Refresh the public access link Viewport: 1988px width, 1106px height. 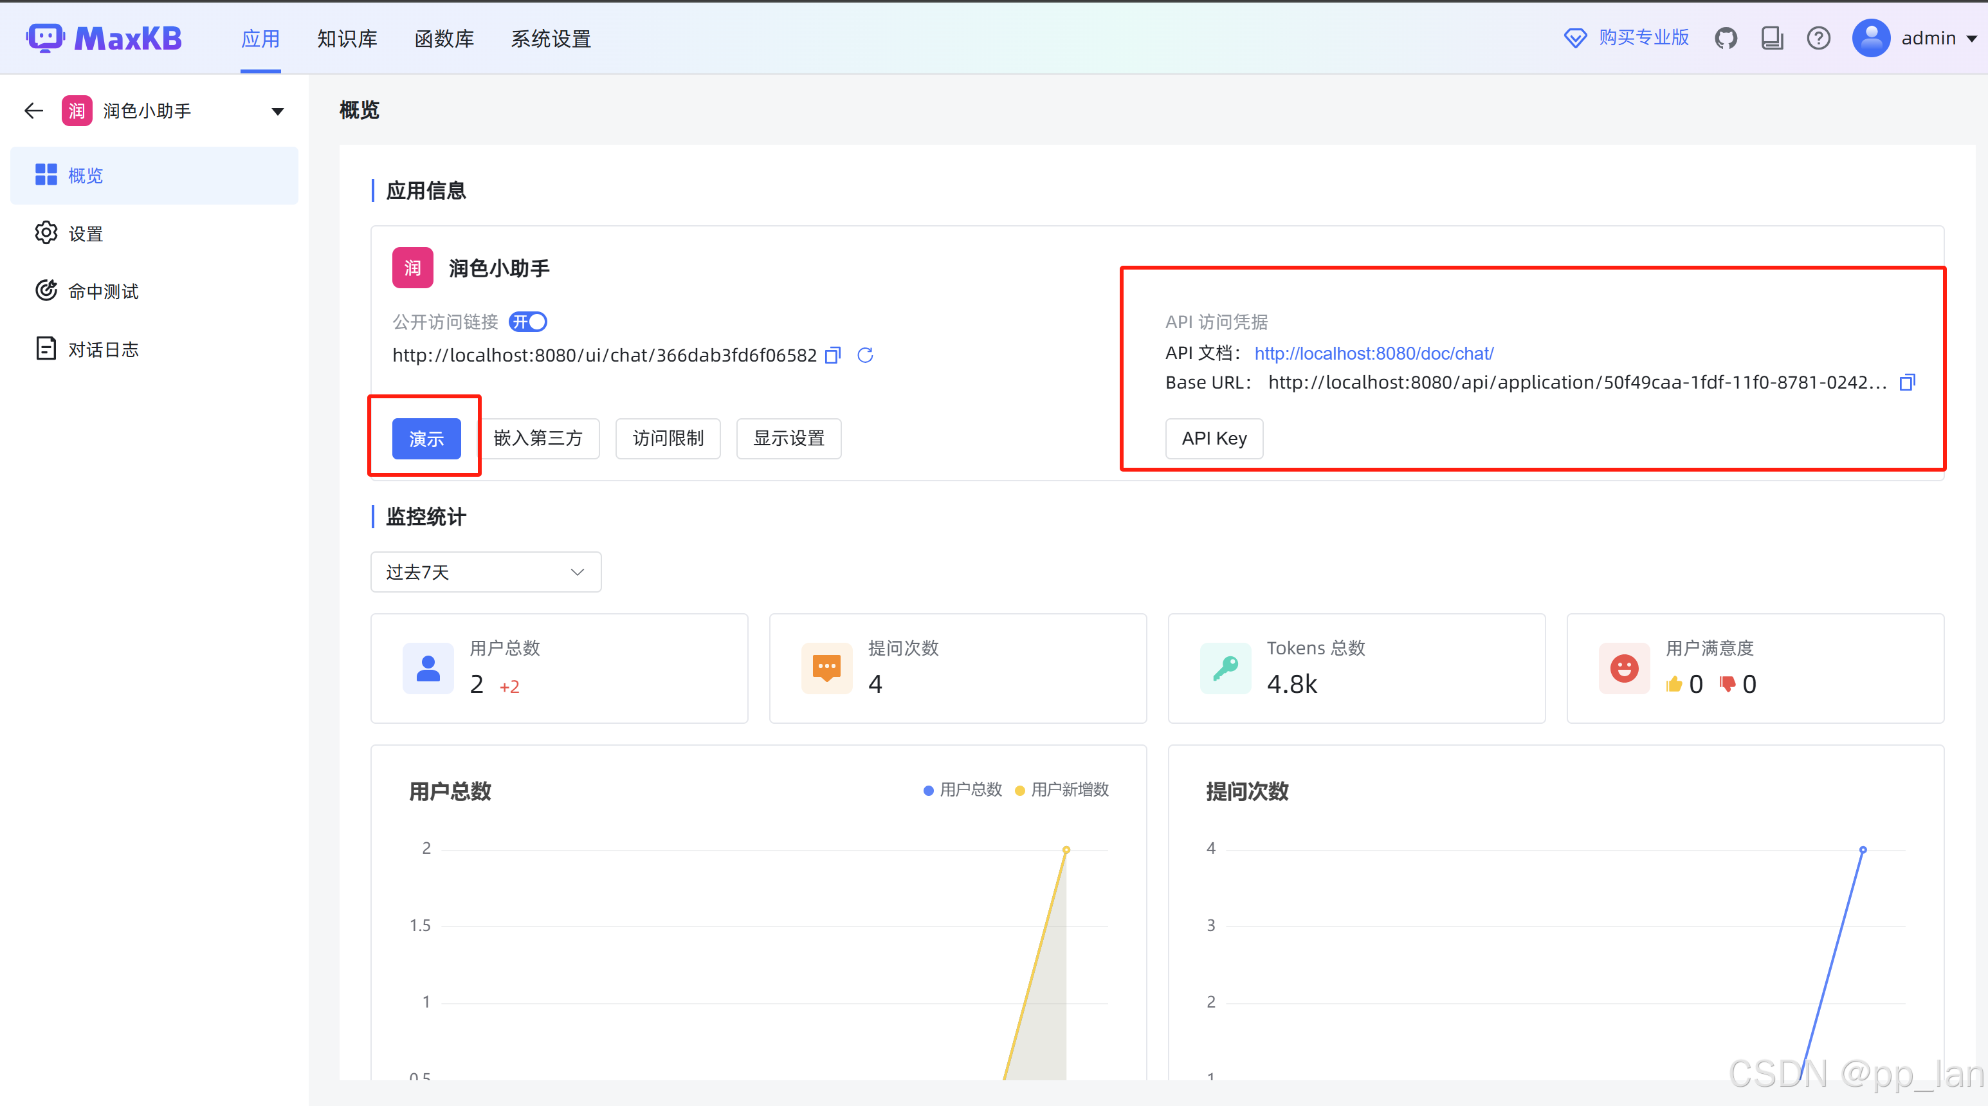coord(865,355)
